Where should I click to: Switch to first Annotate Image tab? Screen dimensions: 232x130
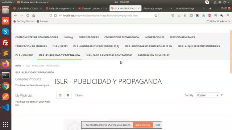point(153,8)
